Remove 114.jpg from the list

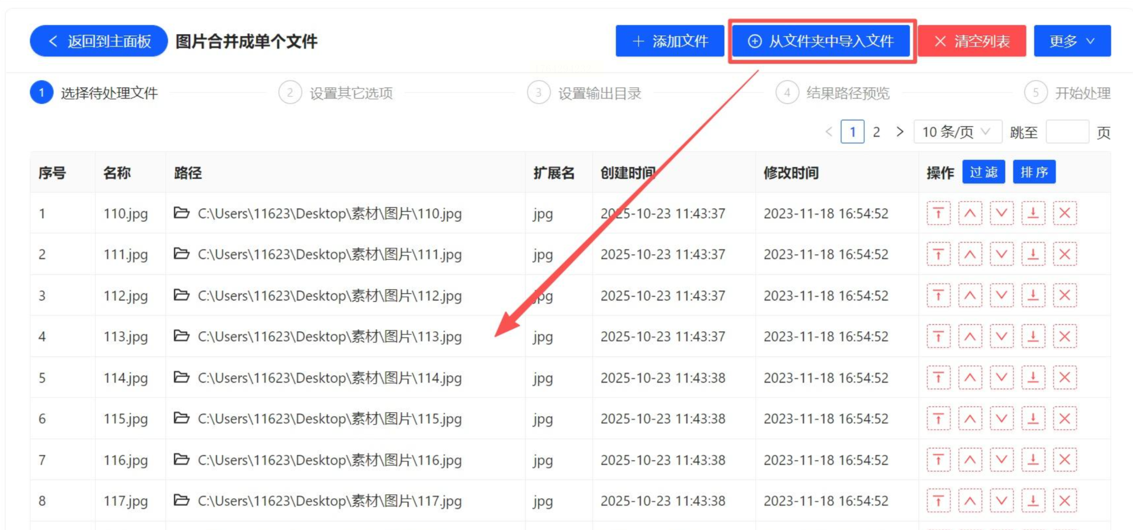coord(1065,378)
